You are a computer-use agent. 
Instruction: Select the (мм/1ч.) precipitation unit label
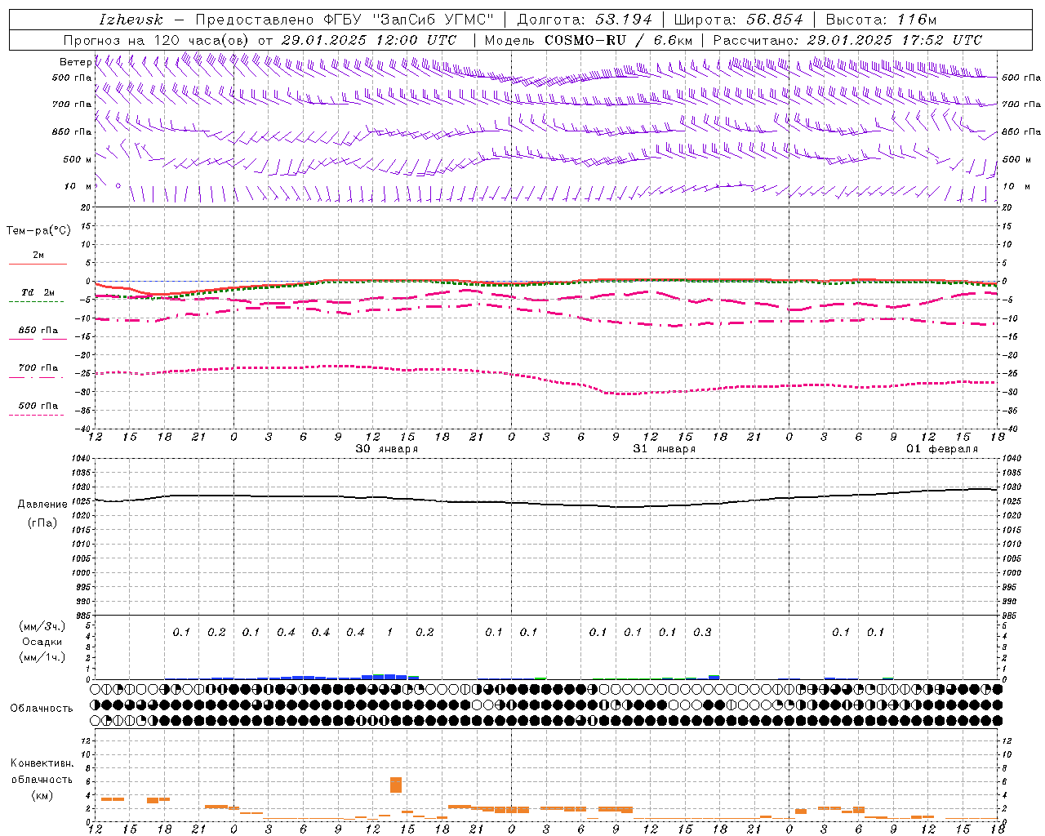[42, 658]
